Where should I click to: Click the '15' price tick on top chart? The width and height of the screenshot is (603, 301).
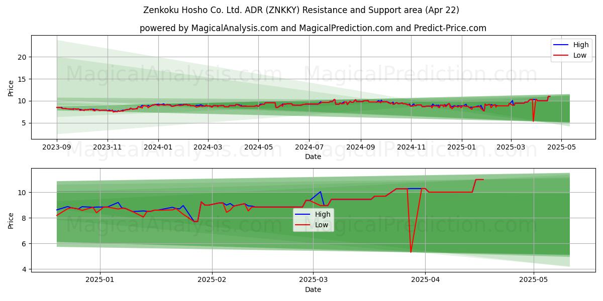point(22,79)
